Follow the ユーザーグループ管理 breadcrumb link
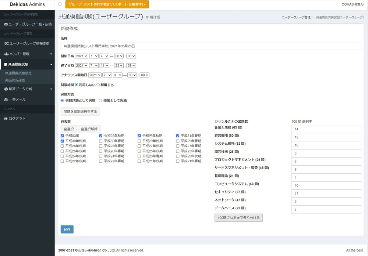Screen dimensions: 368x256 296,17
